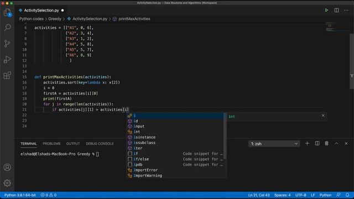The image size is (354, 199).
Task: Select the 'ImportError' suggestion
Action: (x=175, y=170)
